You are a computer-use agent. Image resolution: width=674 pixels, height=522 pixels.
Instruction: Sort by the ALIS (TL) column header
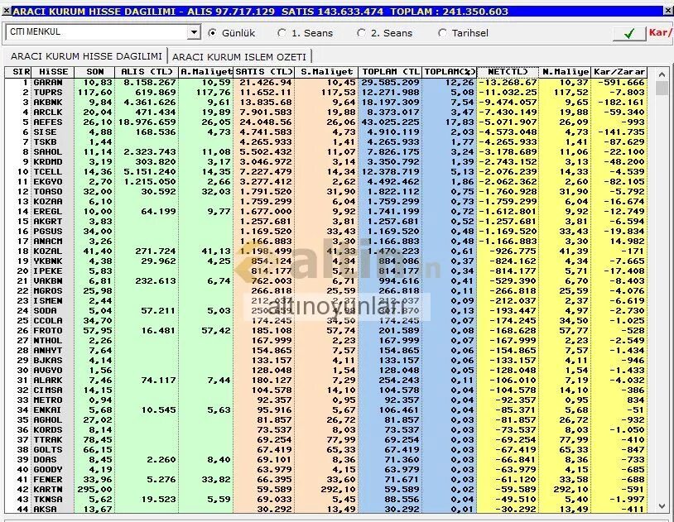tap(147, 72)
